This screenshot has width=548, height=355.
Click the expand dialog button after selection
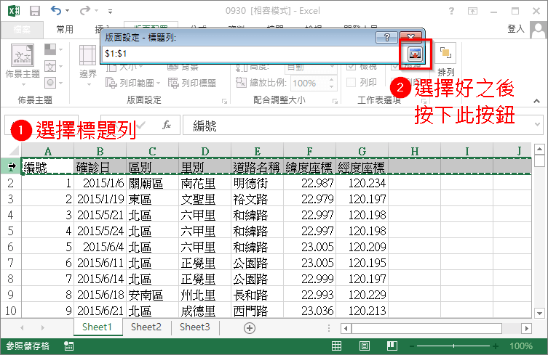pyautogui.click(x=416, y=54)
